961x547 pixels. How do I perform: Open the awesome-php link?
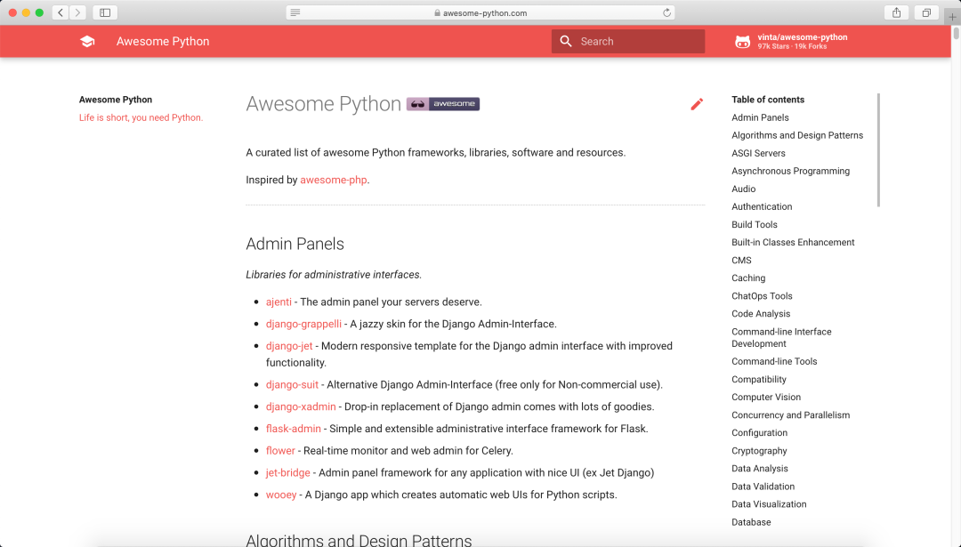(x=334, y=180)
